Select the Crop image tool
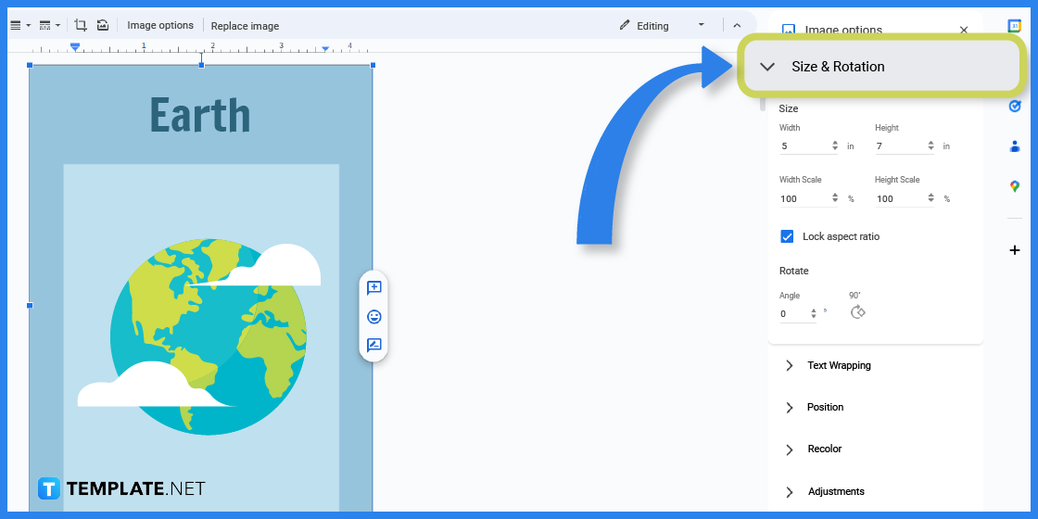Screen dimensions: 1038x519 pyautogui.click(x=81, y=25)
